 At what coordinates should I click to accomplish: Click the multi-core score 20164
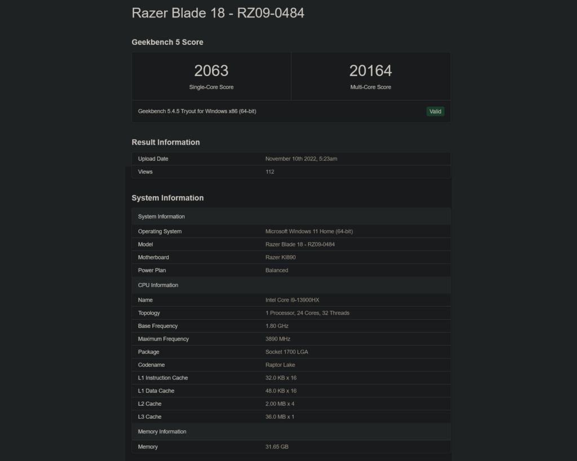370,71
